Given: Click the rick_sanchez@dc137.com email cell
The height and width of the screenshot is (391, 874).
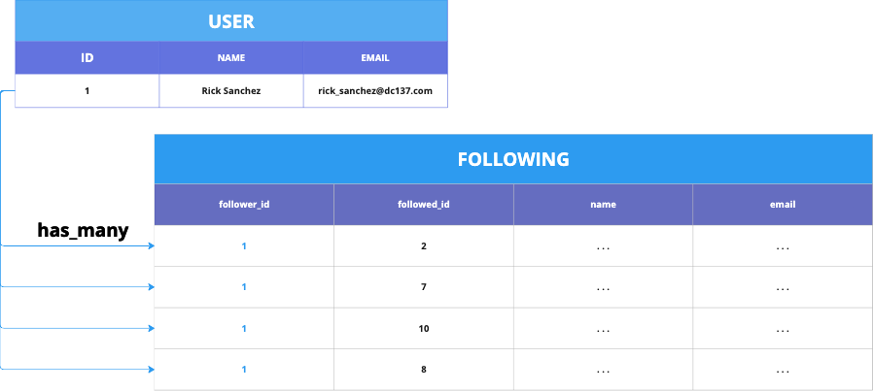Looking at the screenshot, I should [374, 91].
